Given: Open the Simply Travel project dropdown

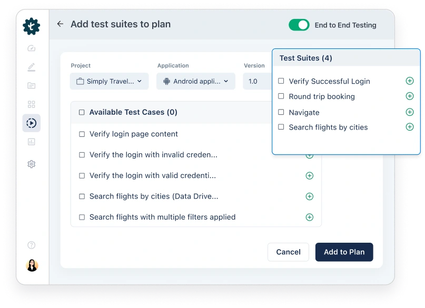Looking at the screenshot, I should pos(109,81).
